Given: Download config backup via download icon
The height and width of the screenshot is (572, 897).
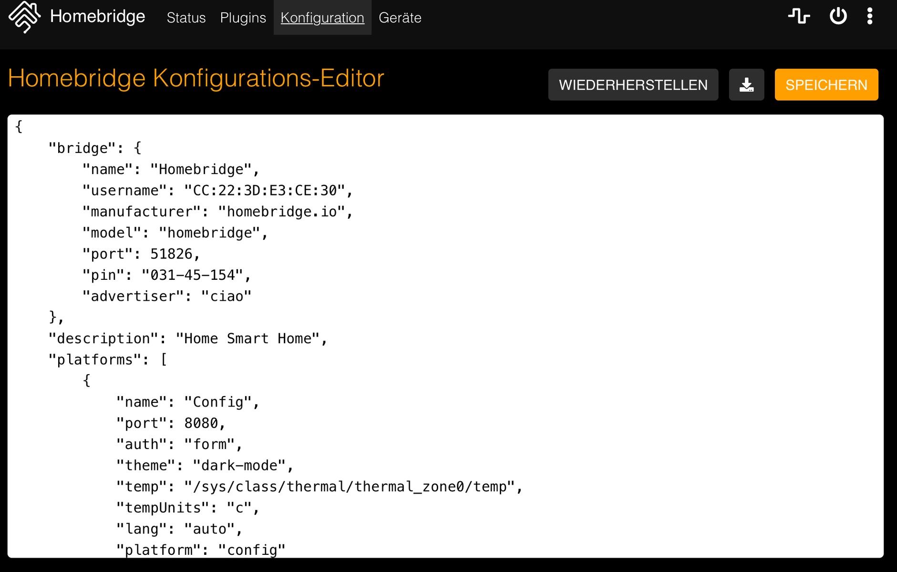Looking at the screenshot, I should click(746, 85).
